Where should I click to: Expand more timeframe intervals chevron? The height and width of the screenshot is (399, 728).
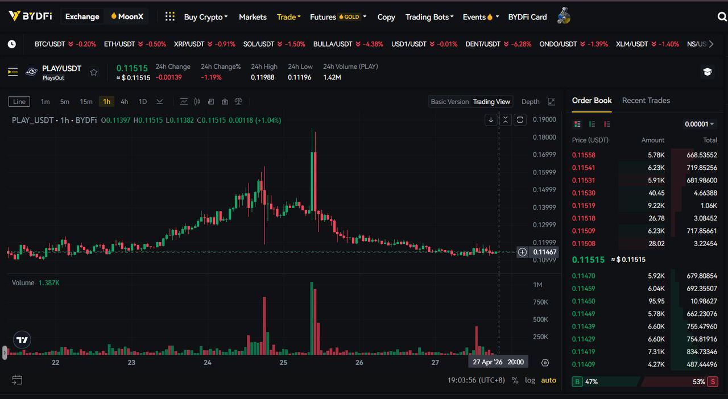click(160, 102)
